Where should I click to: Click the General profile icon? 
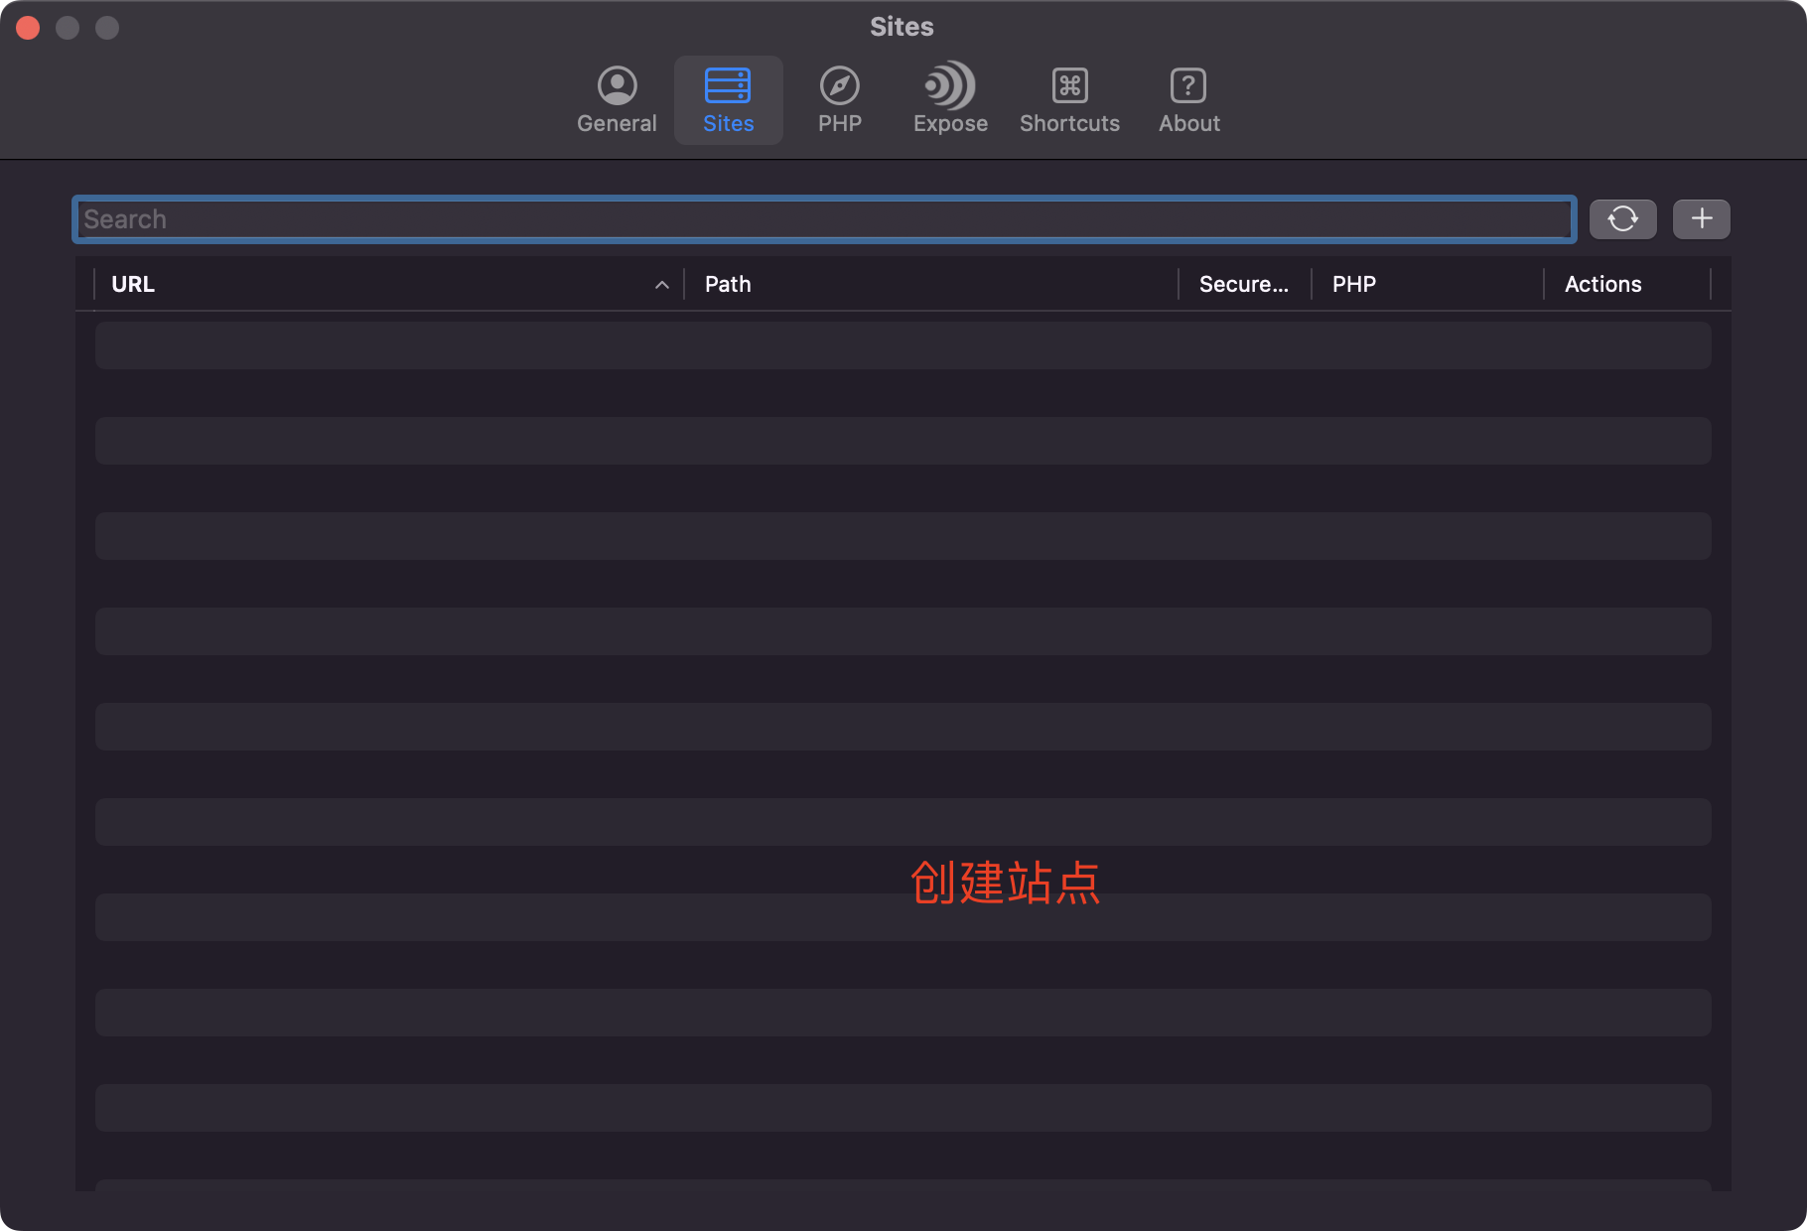[616, 85]
